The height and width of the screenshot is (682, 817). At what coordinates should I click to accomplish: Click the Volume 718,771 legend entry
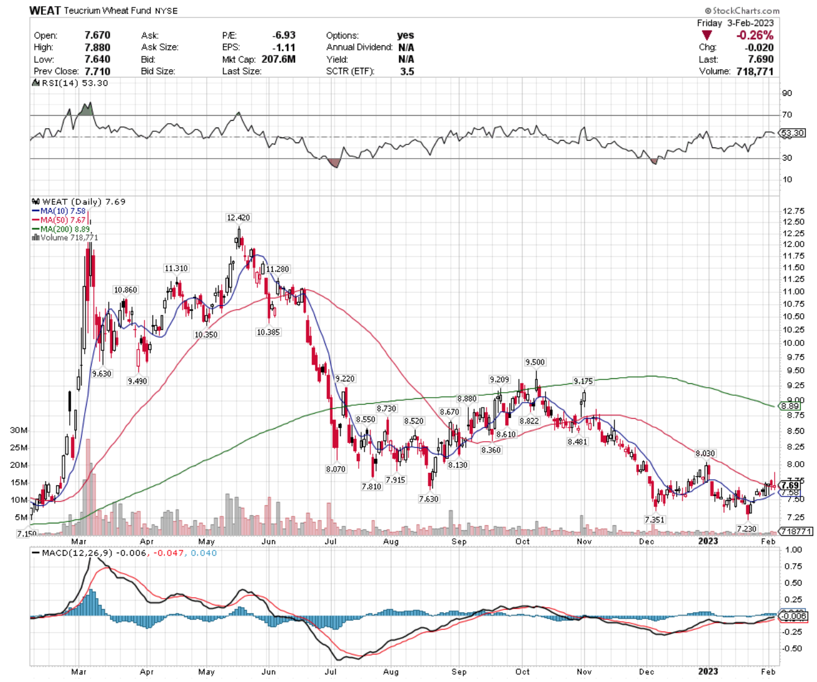pos(65,238)
